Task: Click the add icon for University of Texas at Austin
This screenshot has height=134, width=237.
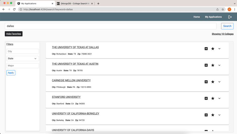Action: [206, 65]
